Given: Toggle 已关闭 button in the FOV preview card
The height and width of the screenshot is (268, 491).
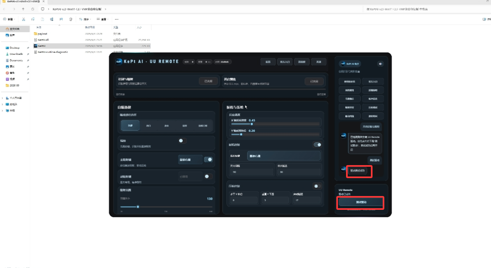Looking at the screenshot, I should click(314, 81).
